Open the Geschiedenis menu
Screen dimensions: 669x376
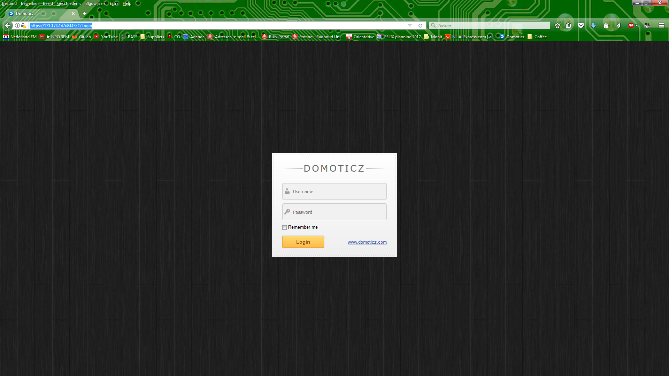69,3
